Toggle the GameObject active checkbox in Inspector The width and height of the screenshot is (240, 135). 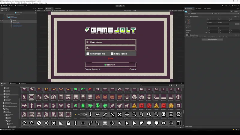point(189,11)
